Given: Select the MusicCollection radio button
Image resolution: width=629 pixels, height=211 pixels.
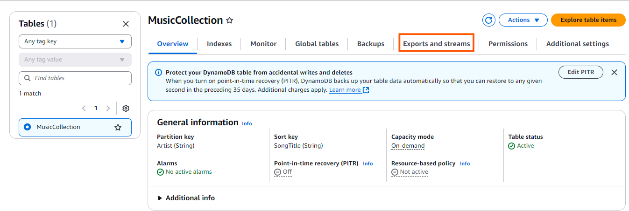Looking at the screenshot, I should coord(27,127).
